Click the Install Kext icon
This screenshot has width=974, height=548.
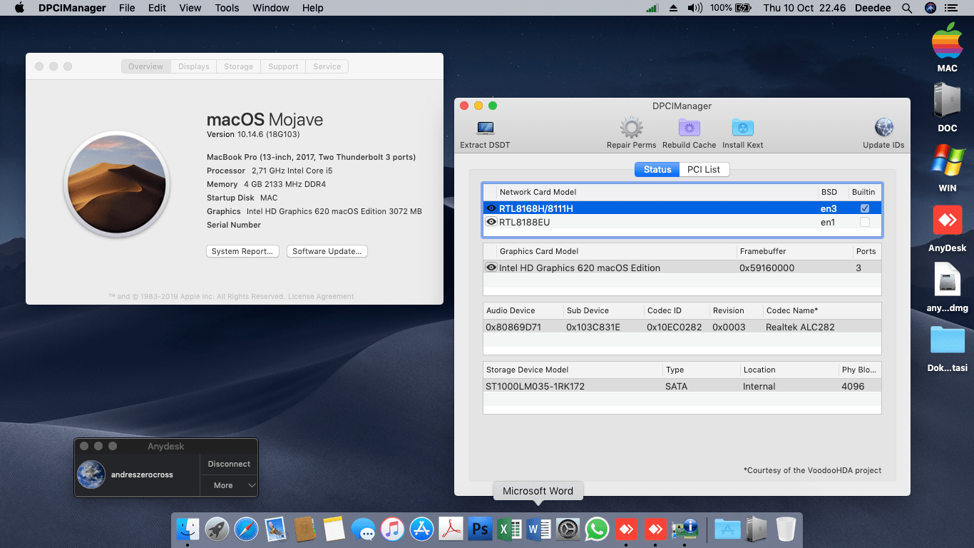tap(742, 129)
